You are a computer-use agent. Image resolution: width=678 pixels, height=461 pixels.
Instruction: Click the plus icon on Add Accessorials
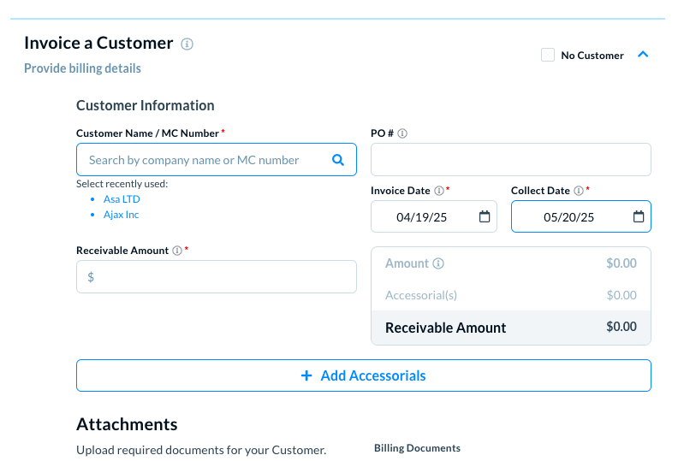[x=306, y=375]
